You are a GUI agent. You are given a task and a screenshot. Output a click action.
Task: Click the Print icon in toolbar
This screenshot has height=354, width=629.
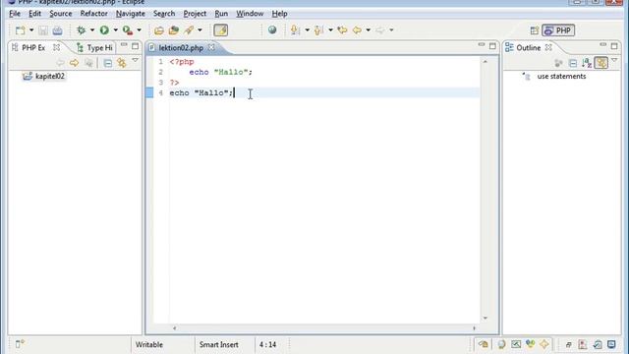pyautogui.click(x=57, y=30)
